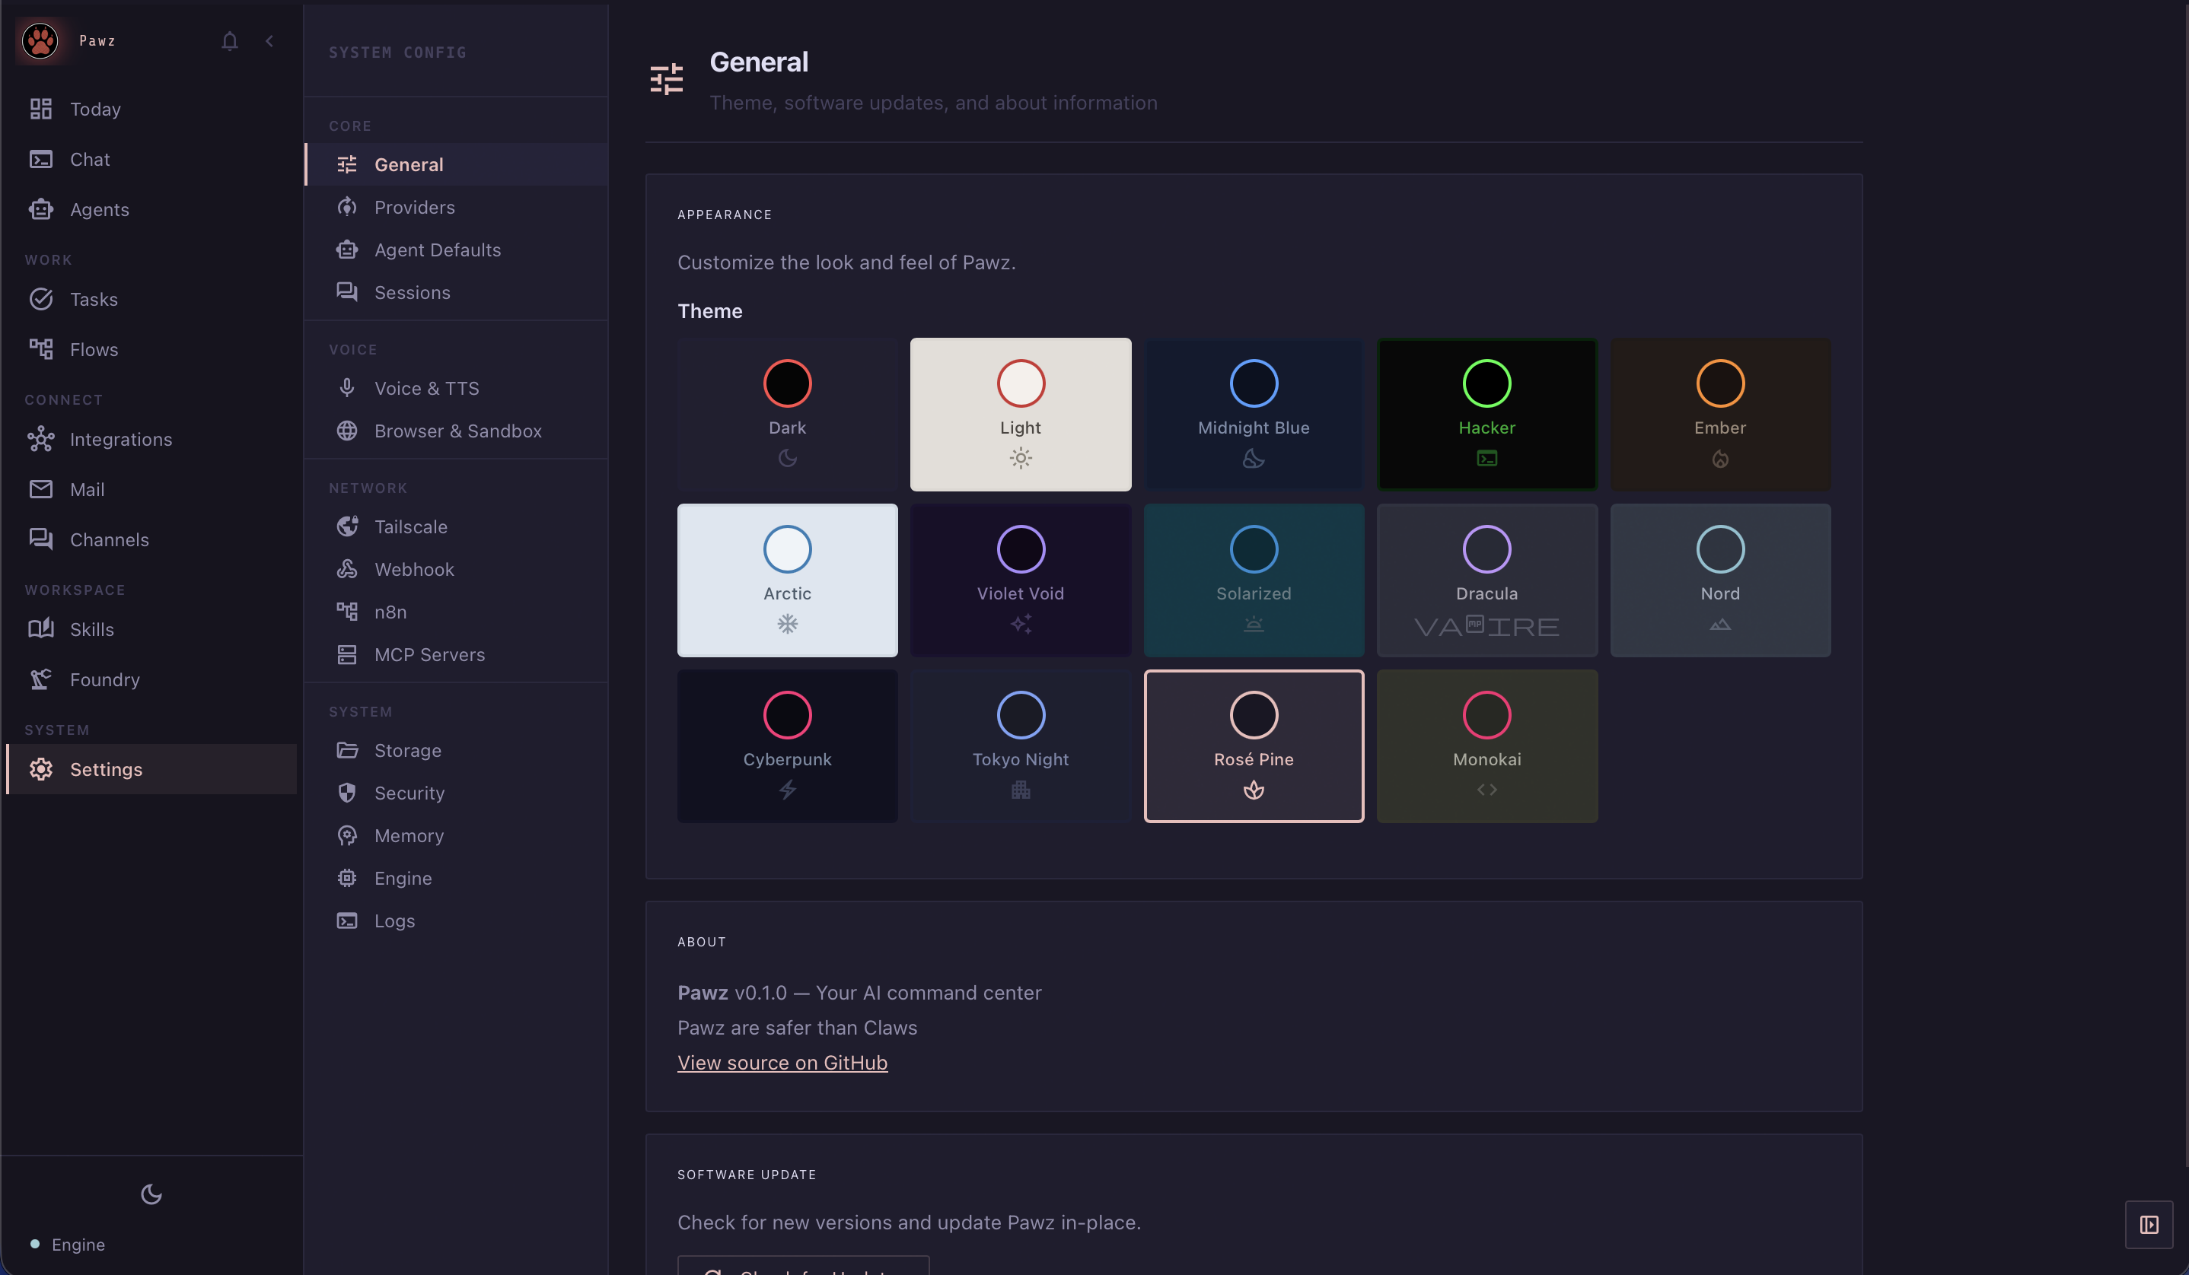This screenshot has width=2189, height=1275.
Task: Click the notification bell icon
Action: (x=229, y=41)
